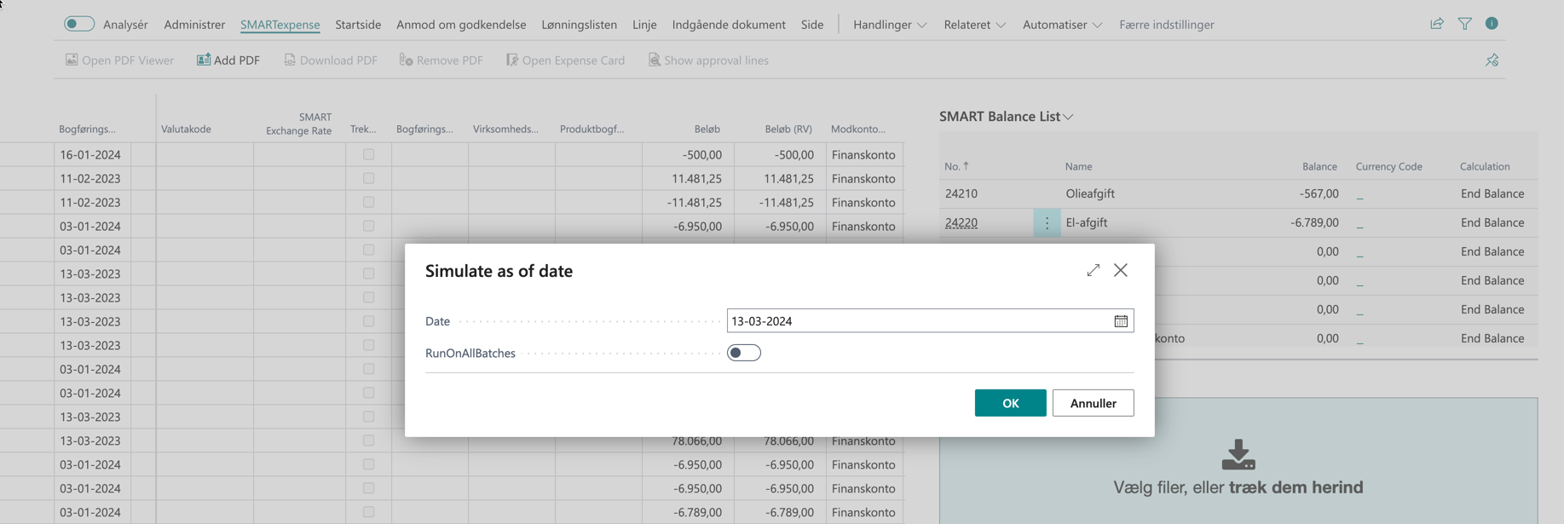The height and width of the screenshot is (524, 1564).
Task: Click the share icon in top bar
Action: point(1436,24)
